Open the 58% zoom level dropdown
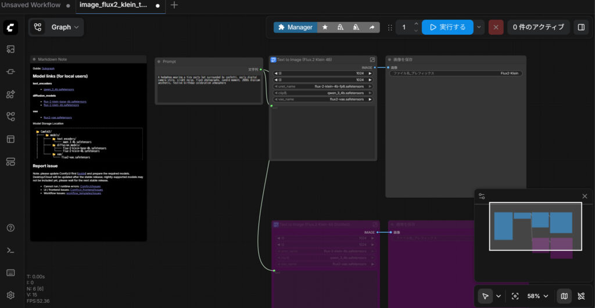Screen dimensions: 595x308 pyautogui.click(x=537, y=296)
